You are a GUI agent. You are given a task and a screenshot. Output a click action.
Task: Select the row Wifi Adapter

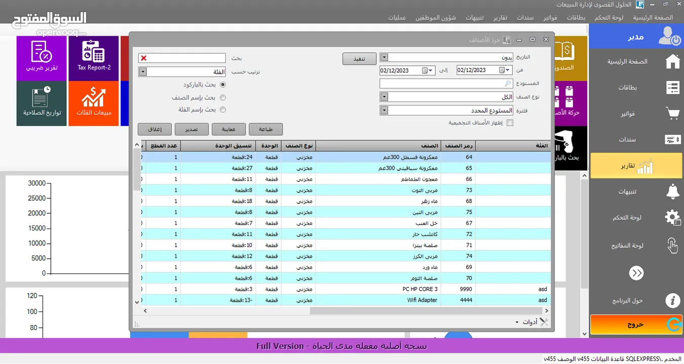pyautogui.click(x=345, y=300)
